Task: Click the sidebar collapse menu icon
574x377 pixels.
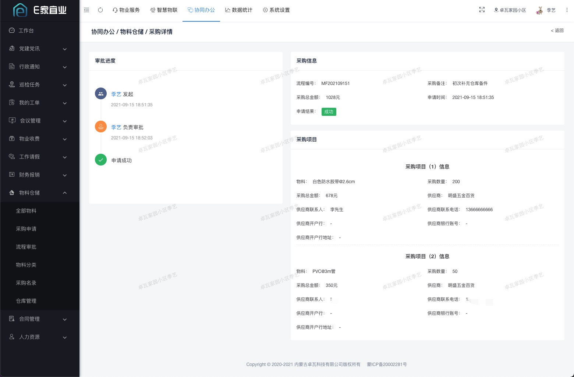Action: coord(86,10)
